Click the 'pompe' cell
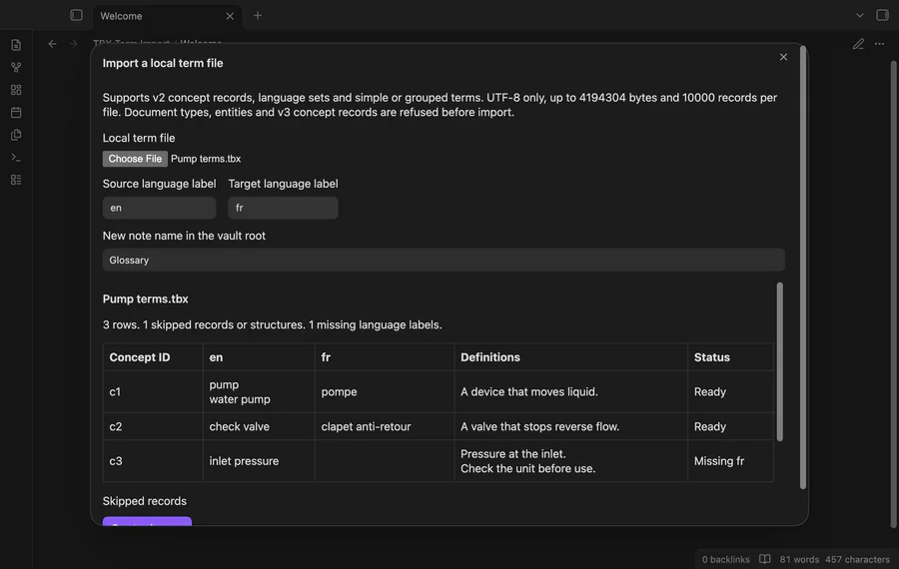 (385, 392)
